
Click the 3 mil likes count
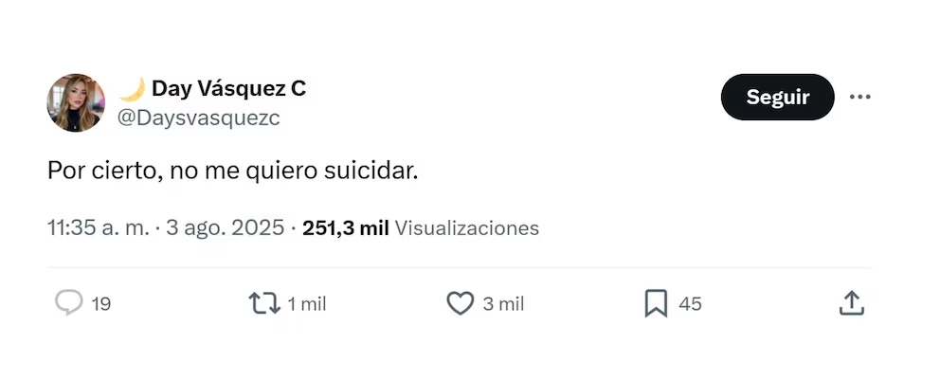point(503,304)
